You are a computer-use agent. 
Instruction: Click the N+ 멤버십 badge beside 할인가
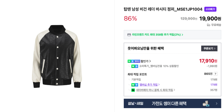(x=134, y=61)
